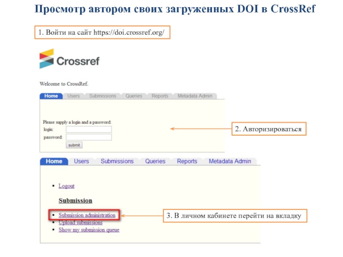Switch to Submissions tab above the login form
343x257 pixels.
coord(102,96)
